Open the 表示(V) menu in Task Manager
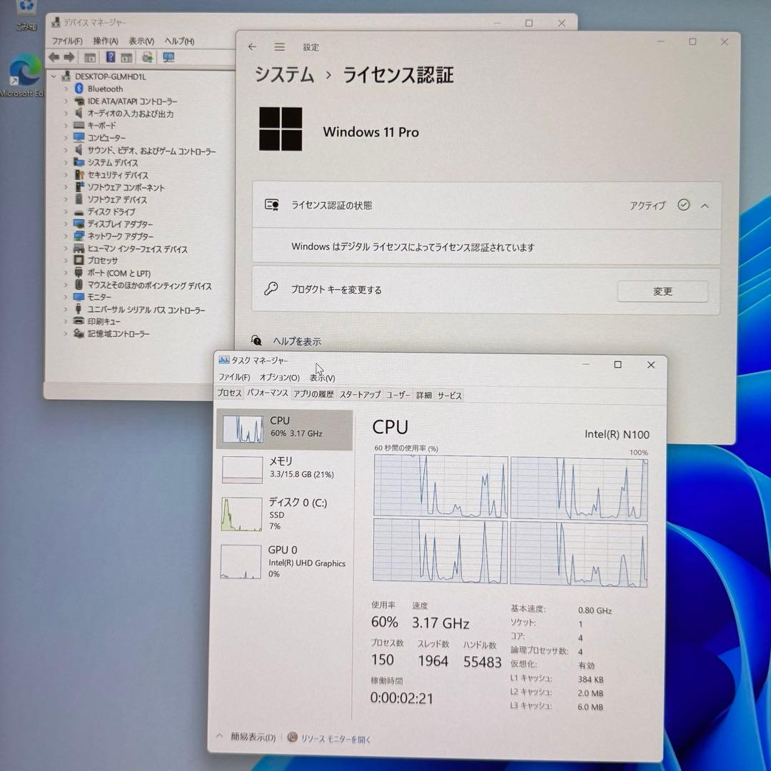 coord(322,378)
